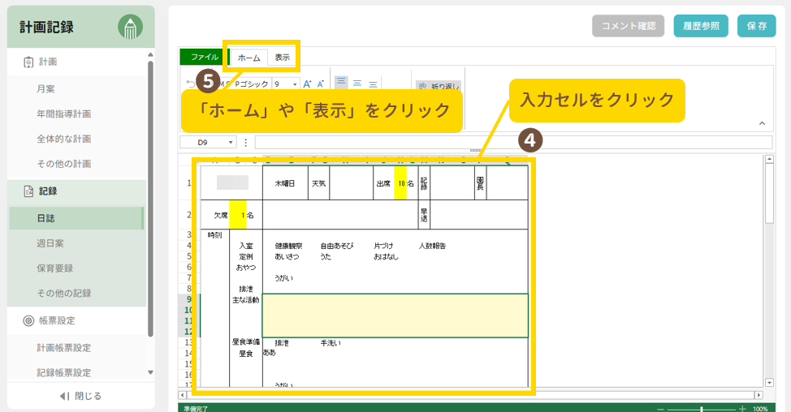The width and height of the screenshot is (791, 412).
Task: Switch to the 表示 ribbon tab
Action: click(282, 58)
